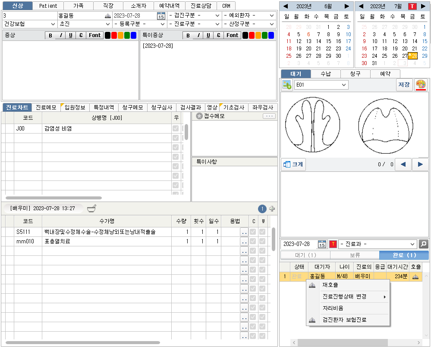Select 재호출 from the context menu
The width and height of the screenshot is (431, 348).
tap(330, 285)
